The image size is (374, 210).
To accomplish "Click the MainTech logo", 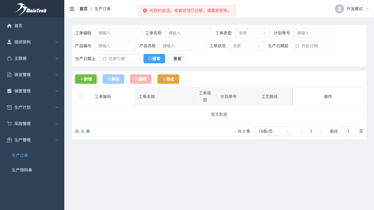I will [31, 9].
